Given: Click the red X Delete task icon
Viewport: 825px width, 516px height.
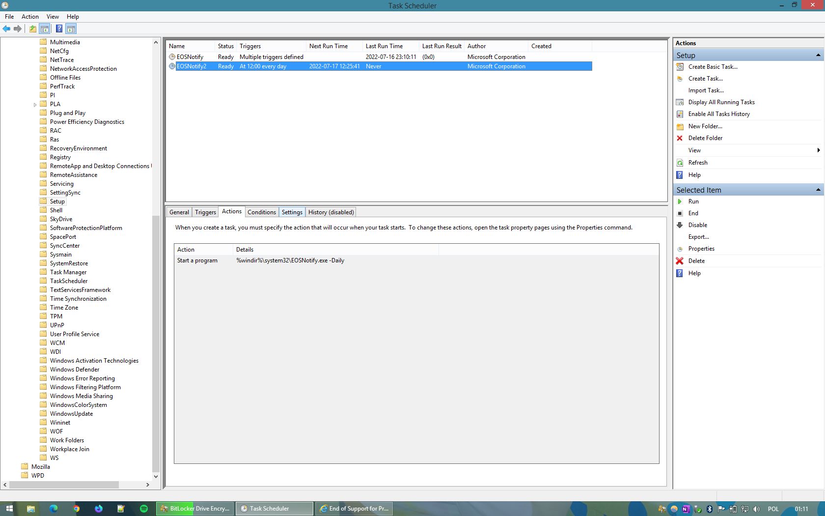Looking at the screenshot, I should coord(680,261).
